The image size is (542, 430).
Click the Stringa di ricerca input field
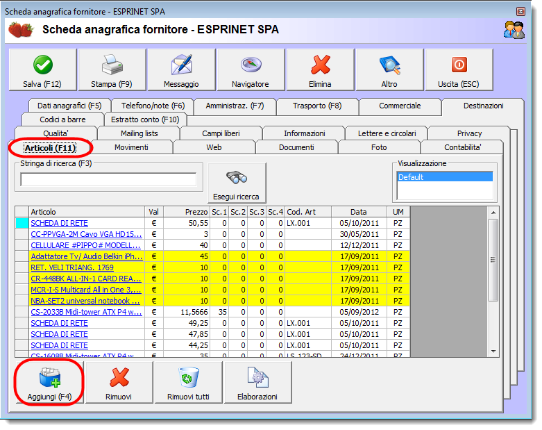(108, 180)
